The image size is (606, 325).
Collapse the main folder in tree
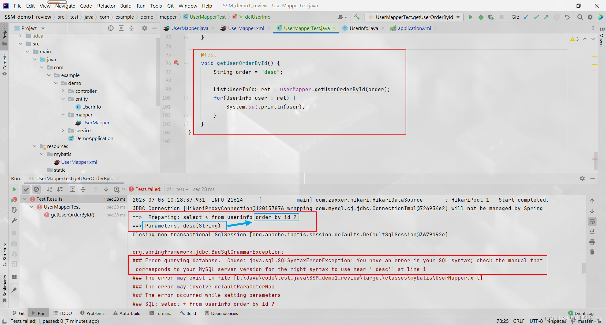coord(27,52)
